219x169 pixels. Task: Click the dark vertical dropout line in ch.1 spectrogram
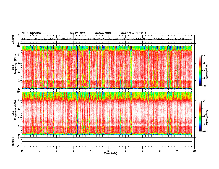click(x=77, y=67)
